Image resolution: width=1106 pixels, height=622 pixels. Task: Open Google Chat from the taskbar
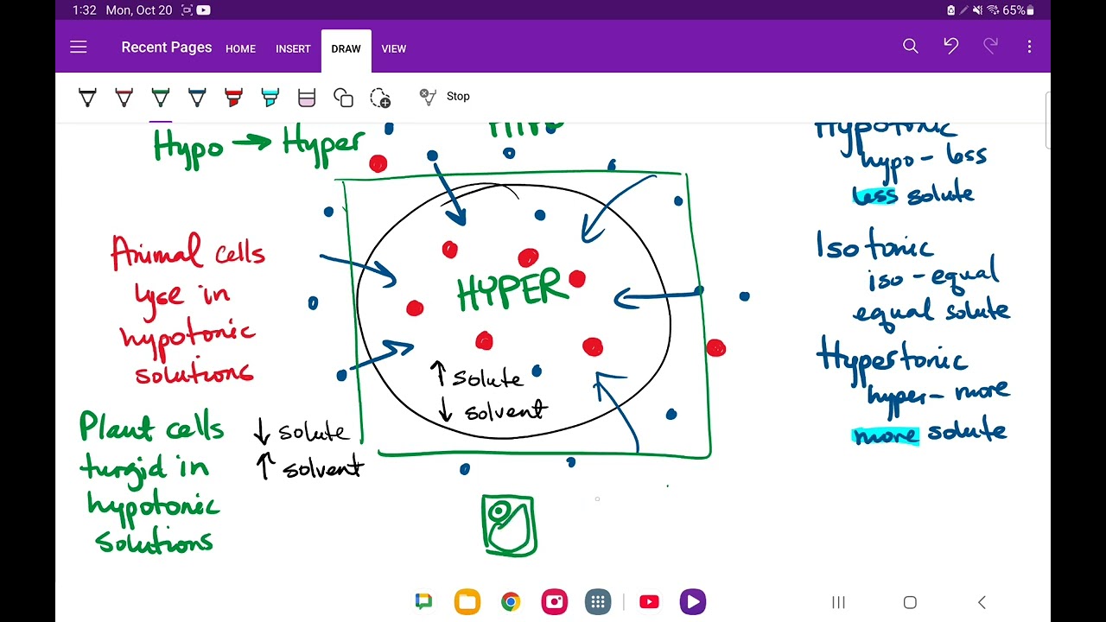click(423, 602)
